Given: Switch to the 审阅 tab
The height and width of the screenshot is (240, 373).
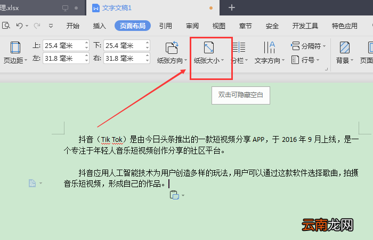Looking at the screenshot, I should pos(192,26).
